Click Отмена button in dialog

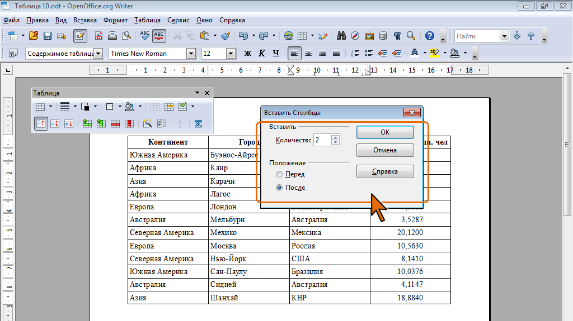385,150
